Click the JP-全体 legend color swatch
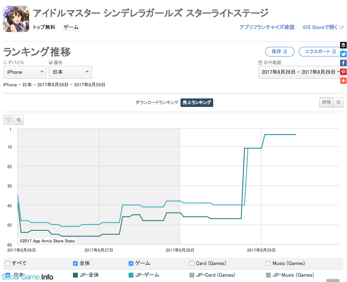Image resolution: width=347 pixels, height=282 pixels. tap(75, 275)
